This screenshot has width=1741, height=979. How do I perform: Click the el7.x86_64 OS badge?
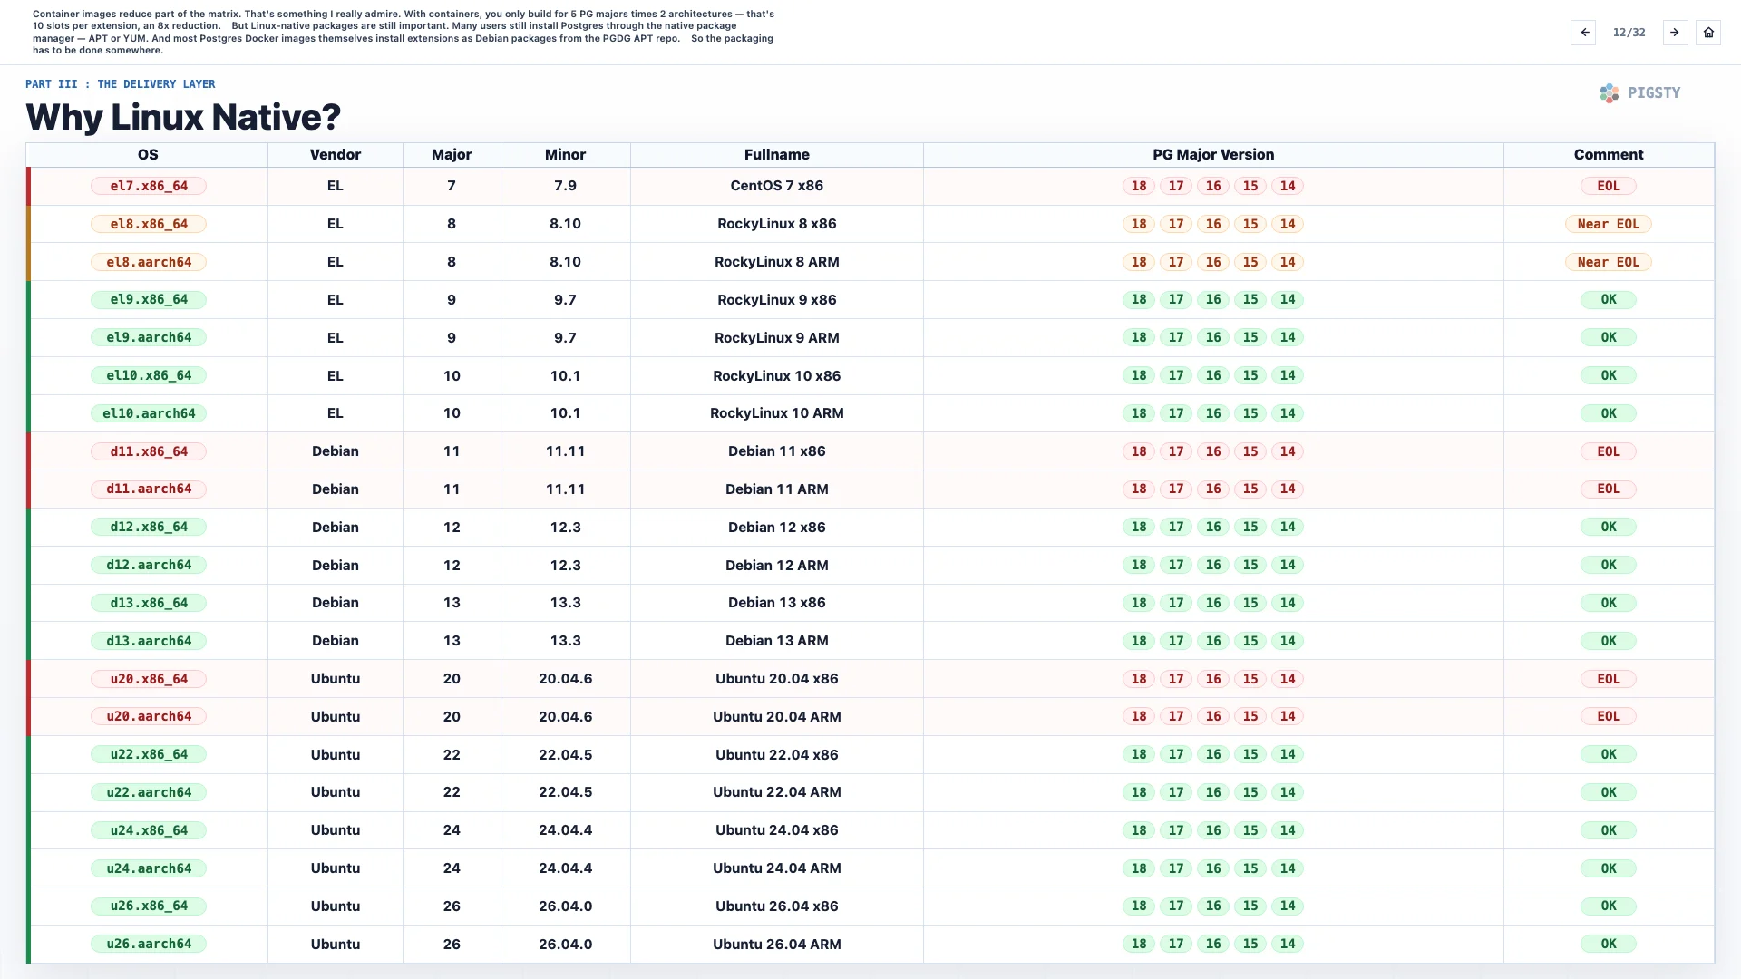[x=149, y=186]
